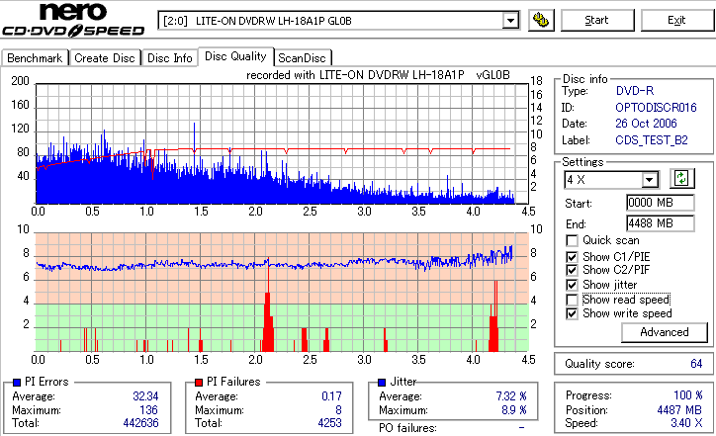Click PI Errors average 32.34
Image resolution: width=716 pixels, height=436 pixels.
click(145, 396)
